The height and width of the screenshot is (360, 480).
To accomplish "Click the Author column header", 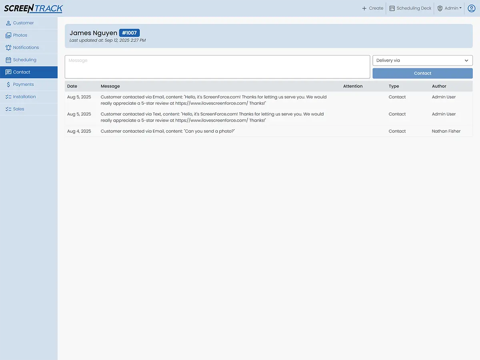I will pyautogui.click(x=439, y=86).
